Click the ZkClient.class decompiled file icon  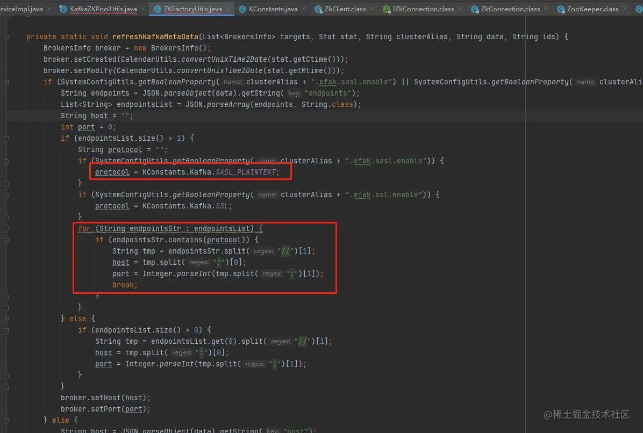(x=318, y=9)
